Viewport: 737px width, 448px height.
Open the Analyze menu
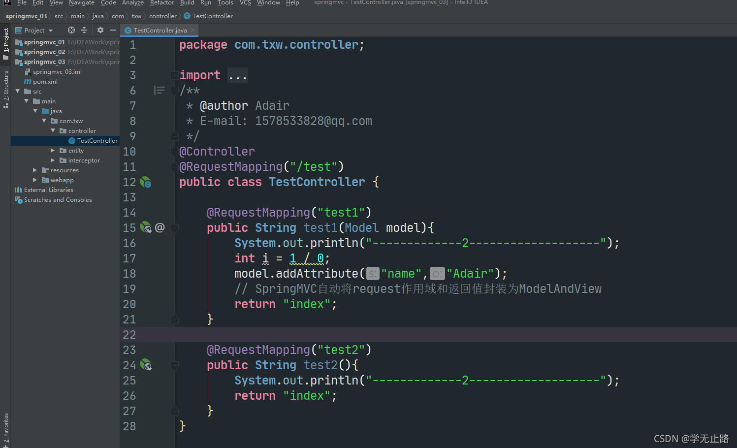coord(133,3)
